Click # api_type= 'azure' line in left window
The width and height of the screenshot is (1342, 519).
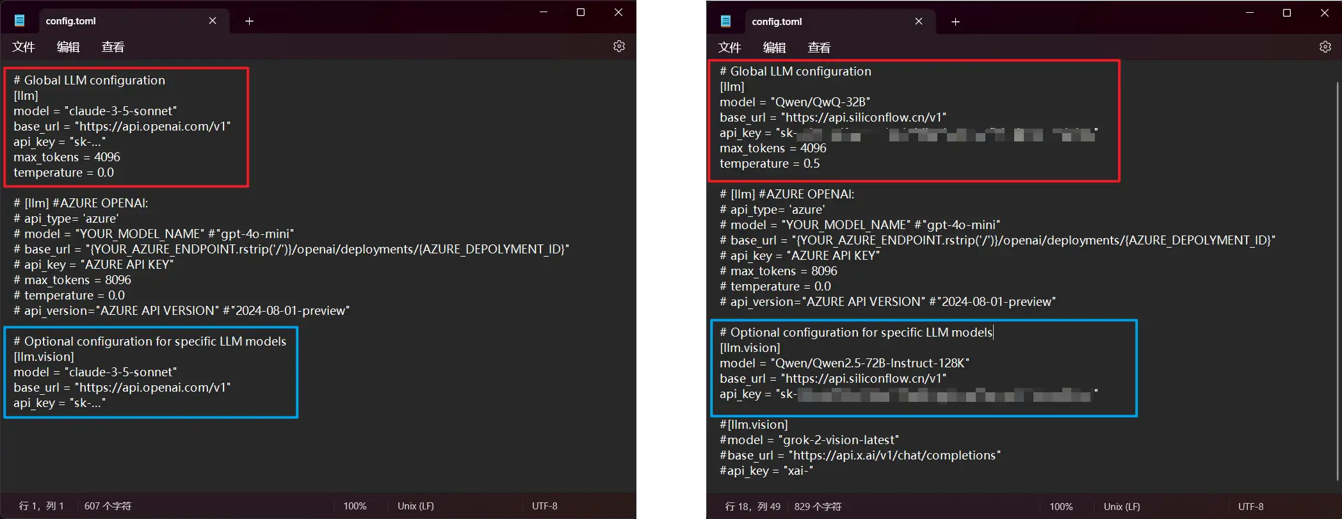tap(66, 218)
